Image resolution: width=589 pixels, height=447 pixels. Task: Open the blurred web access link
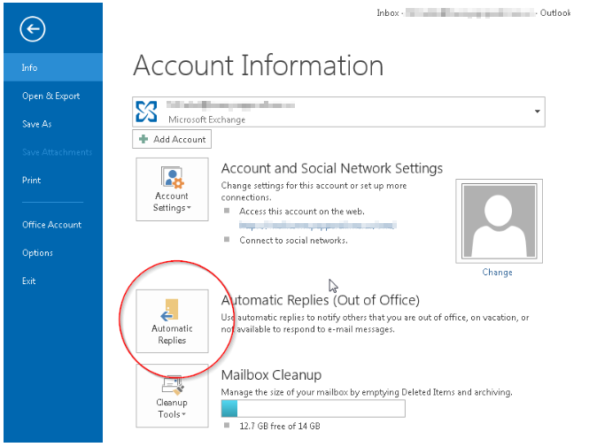tap(317, 226)
